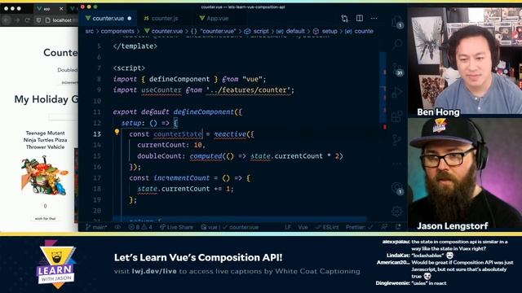Open notifications bell in status bar
The height and width of the screenshot is (293, 522).
398,227
